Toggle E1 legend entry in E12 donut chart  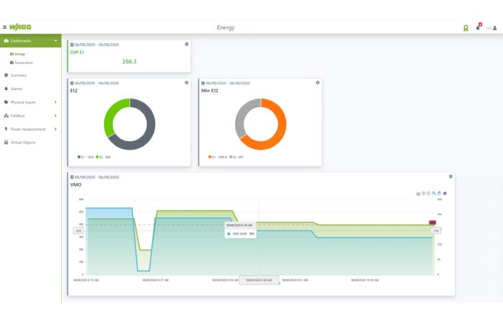point(86,157)
